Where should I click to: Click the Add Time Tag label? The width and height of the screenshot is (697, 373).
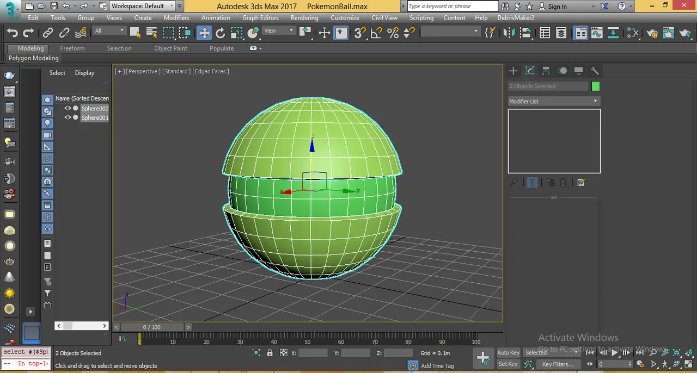pyautogui.click(x=437, y=366)
